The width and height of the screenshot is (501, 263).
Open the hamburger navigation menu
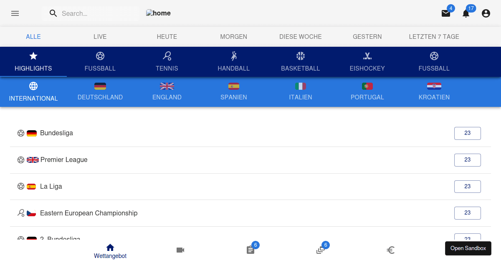[15, 13]
